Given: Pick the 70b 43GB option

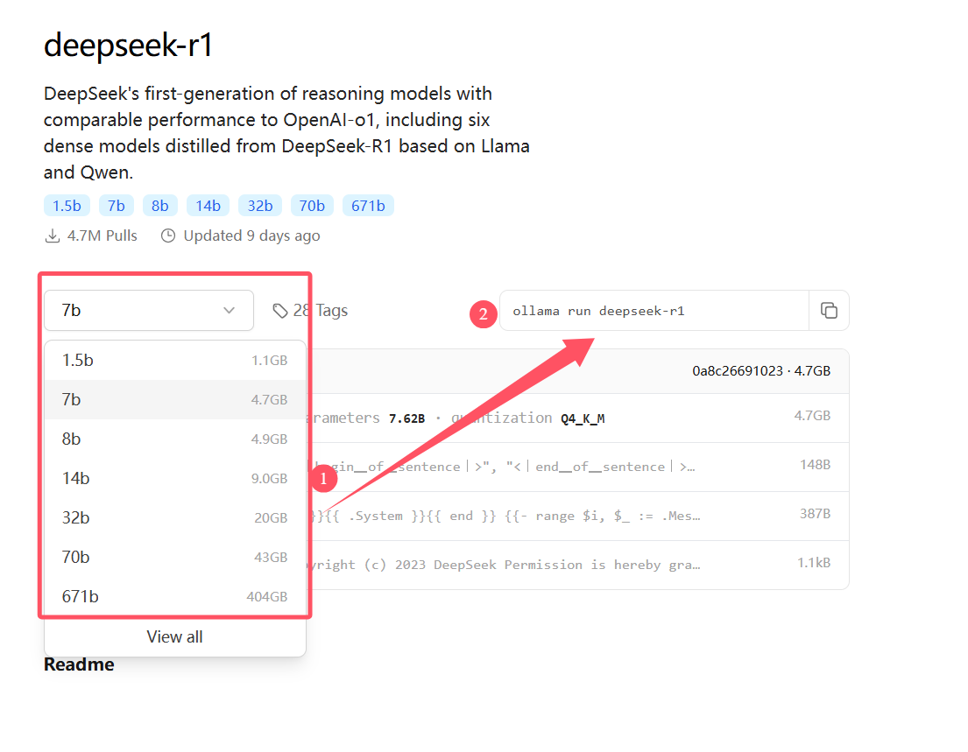Looking at the screenshot, I should [x=174, y=558].
